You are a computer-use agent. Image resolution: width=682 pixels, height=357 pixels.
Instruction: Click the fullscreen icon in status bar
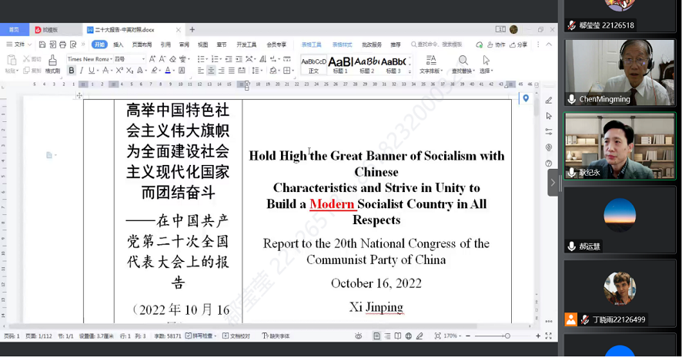pos(549,336)
